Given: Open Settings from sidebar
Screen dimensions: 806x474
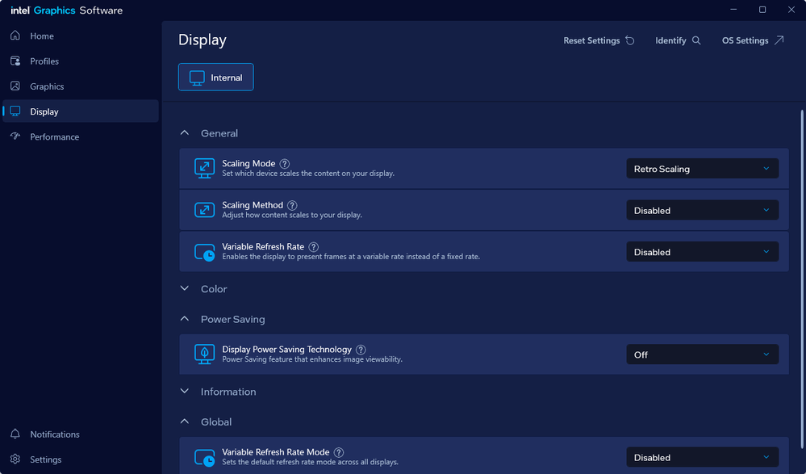Looking at the screenshot, I should click(x=81, y=459).
